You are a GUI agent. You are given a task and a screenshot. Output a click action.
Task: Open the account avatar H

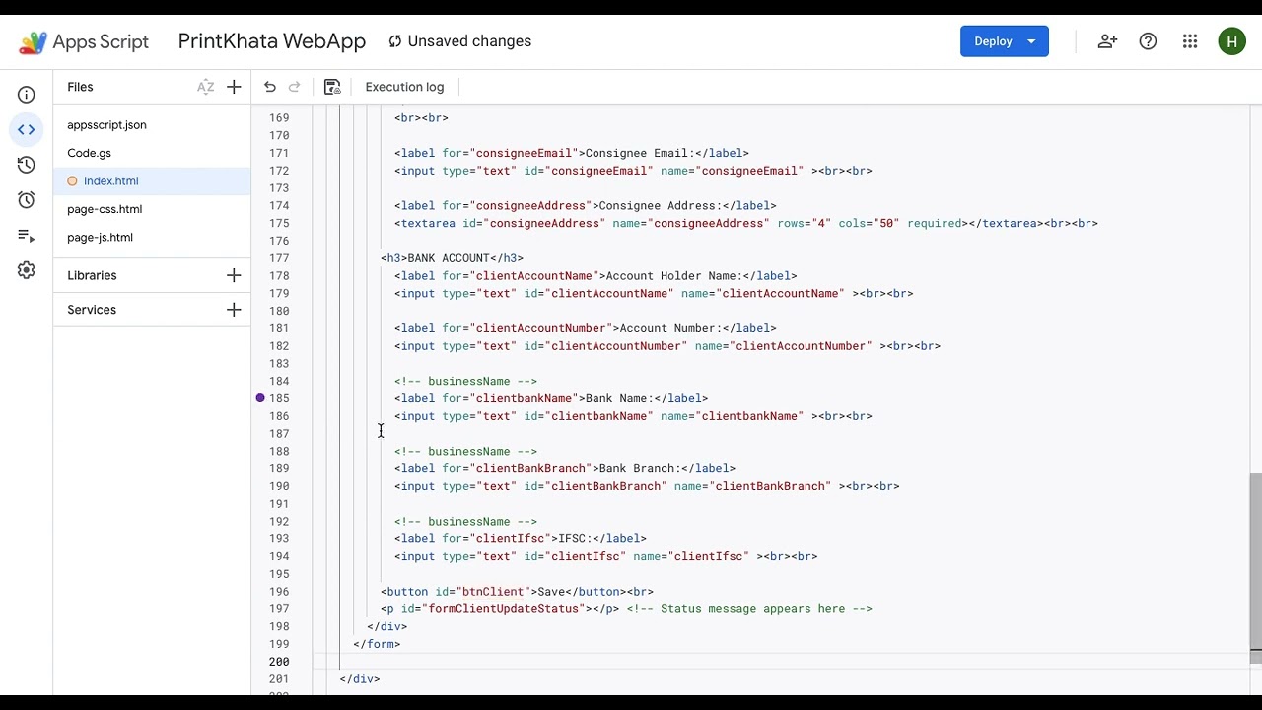1231,41
